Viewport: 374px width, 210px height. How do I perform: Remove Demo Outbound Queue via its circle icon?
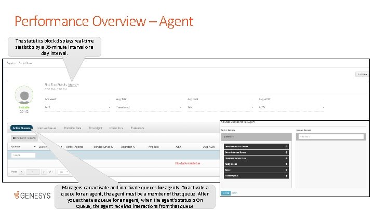point(286,146)
